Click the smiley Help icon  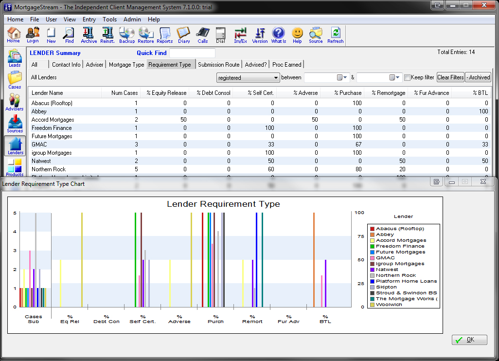tap(297, 35)
